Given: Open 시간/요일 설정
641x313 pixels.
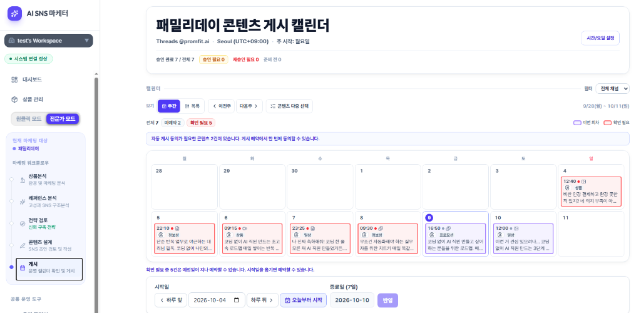Looking at the screenshot, I should click(600, 38).
